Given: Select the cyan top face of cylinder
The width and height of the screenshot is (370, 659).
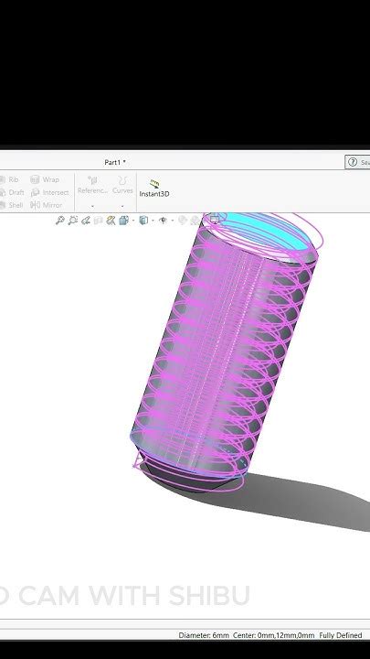Looking at the screenshot, I should (269, 231).
